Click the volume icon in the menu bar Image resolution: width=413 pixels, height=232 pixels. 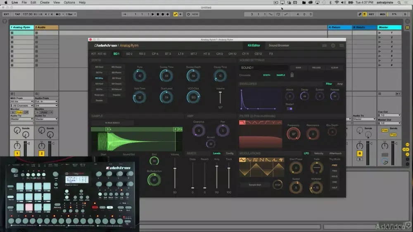[x=344, y=2]
